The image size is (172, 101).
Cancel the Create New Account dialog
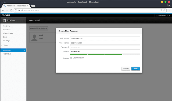[126, 69]
